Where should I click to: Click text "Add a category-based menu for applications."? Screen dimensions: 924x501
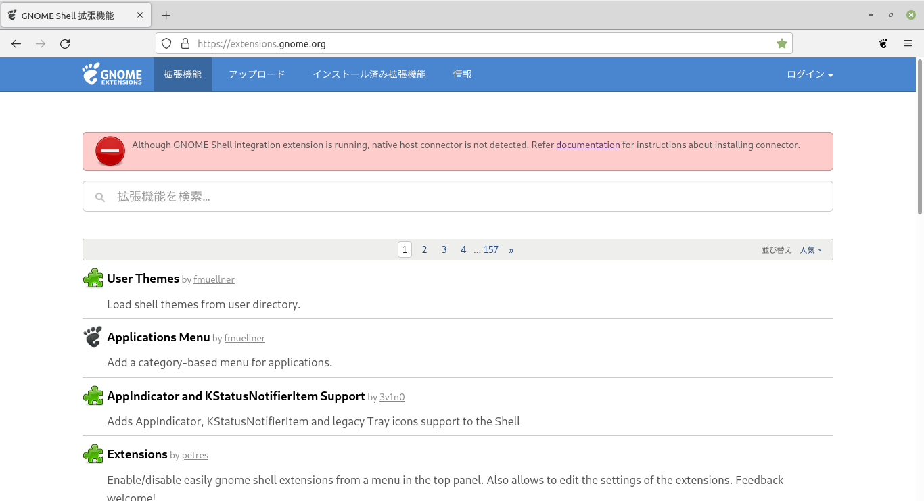(220, 362)
